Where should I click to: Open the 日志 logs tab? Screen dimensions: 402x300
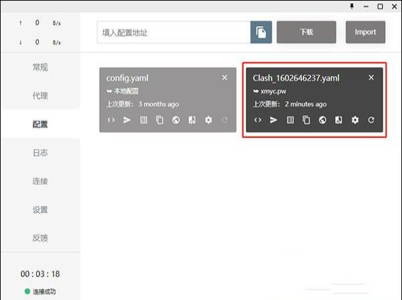point(40,153)
